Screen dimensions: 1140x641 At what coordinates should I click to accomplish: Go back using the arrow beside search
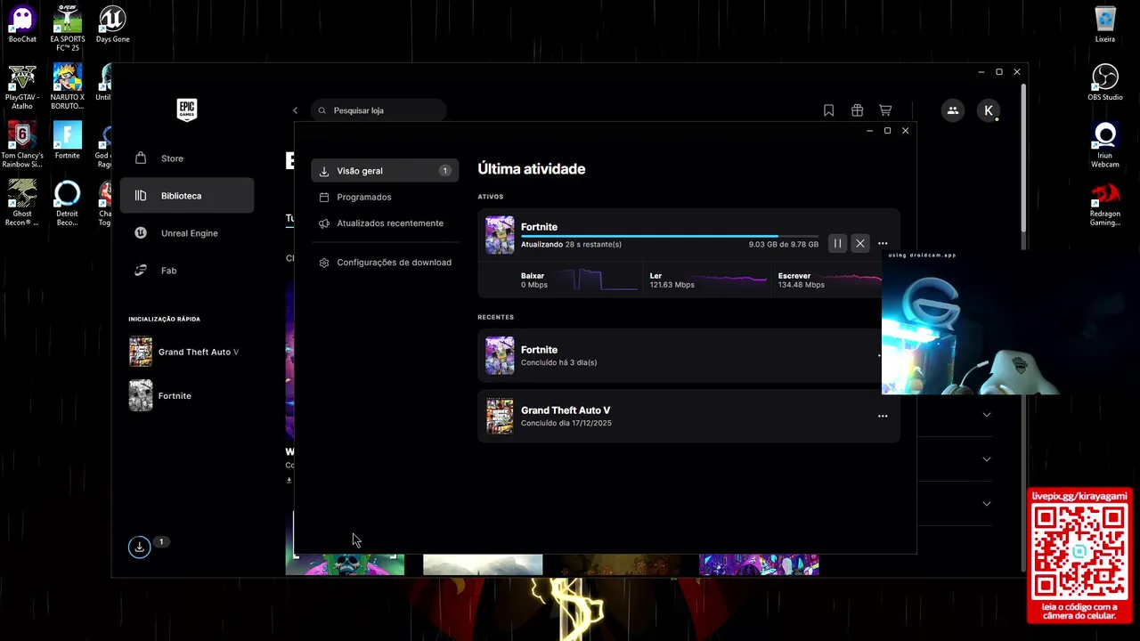296,110
